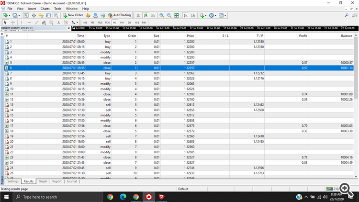
Task: Open the Templates icon
Action: pyautogui.click(x=221, y=15)
